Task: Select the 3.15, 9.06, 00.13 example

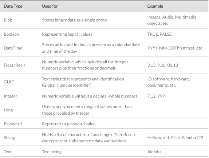Action: [163, 65]
